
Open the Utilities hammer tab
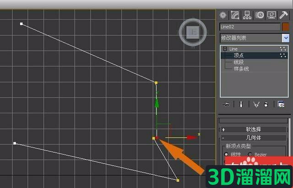284,15
